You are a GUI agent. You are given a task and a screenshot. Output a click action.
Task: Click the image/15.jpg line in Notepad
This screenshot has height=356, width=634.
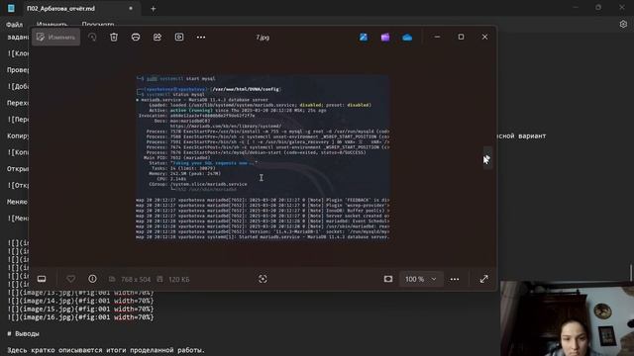click(x=81, y=309)
